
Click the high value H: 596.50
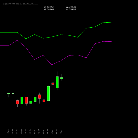pyautogui.click(x=71, y=7)
